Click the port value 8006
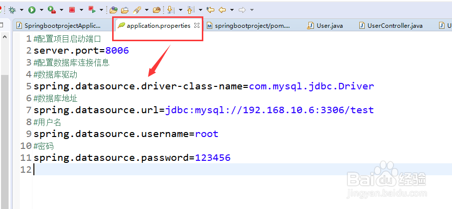This screenshot has height=209, width=452. (117, 51)
